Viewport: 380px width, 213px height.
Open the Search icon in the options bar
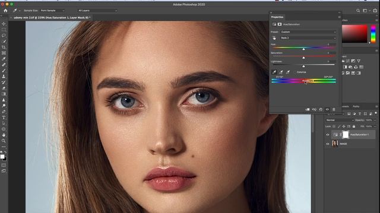358,11
